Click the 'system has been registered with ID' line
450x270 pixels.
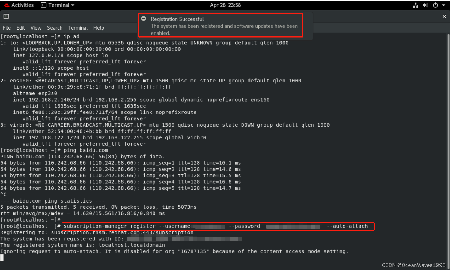click(121, 239)
